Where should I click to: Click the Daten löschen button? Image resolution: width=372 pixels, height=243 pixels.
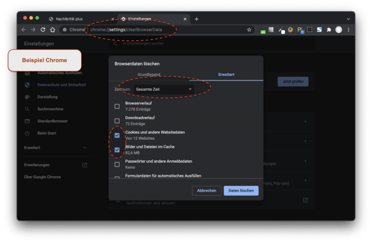coord(241,191)
